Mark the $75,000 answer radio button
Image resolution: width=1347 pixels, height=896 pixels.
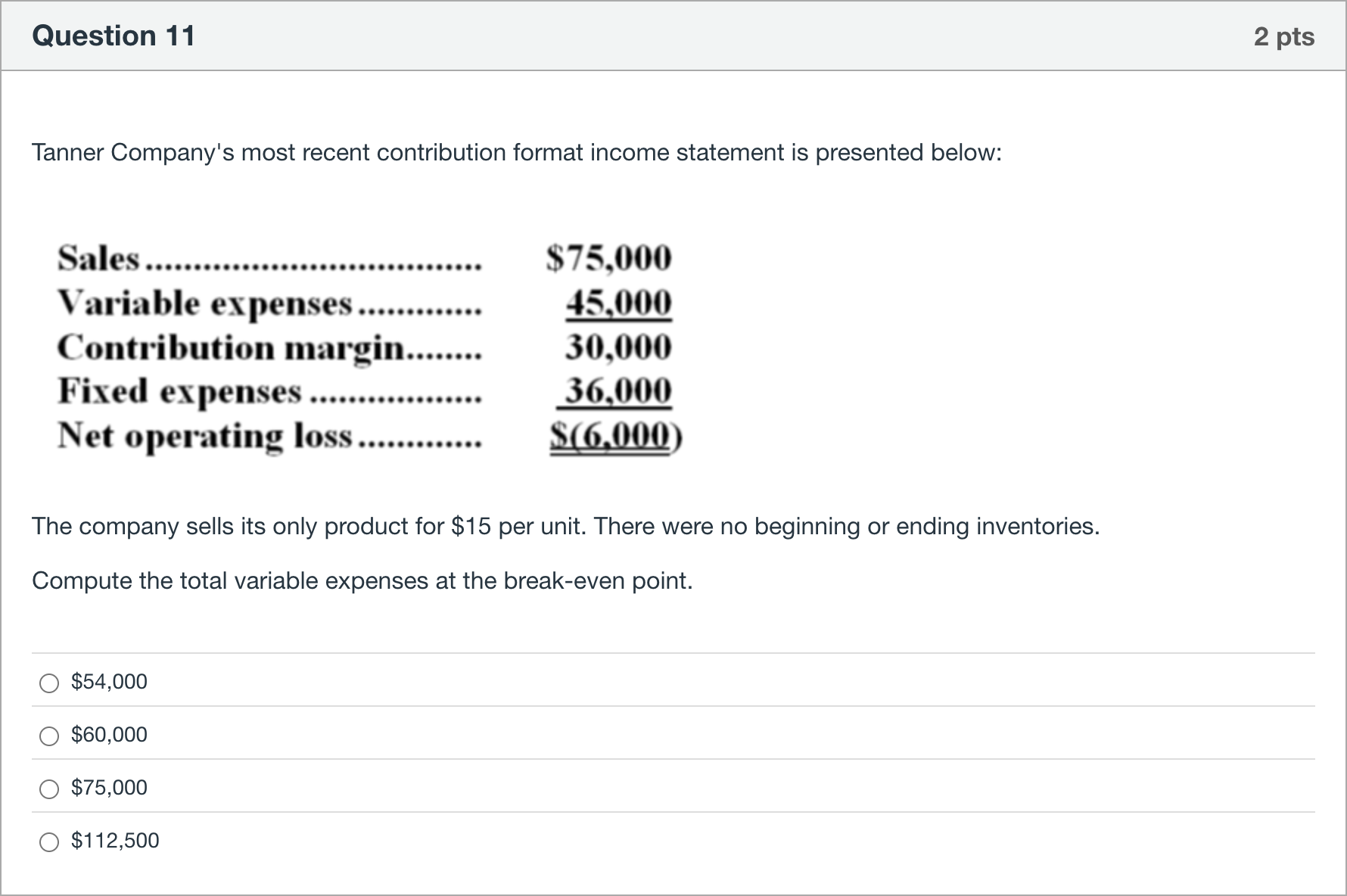click(x=49, y=789)
